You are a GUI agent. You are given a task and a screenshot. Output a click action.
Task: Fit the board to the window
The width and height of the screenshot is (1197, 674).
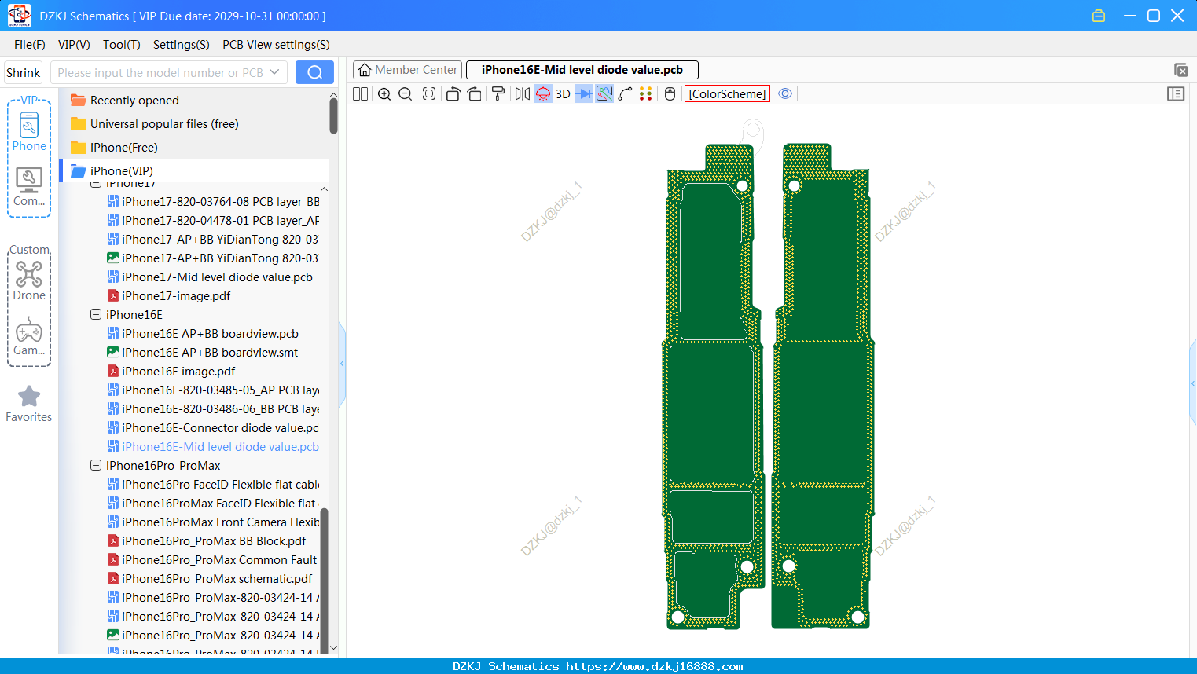tap(429, 94)
